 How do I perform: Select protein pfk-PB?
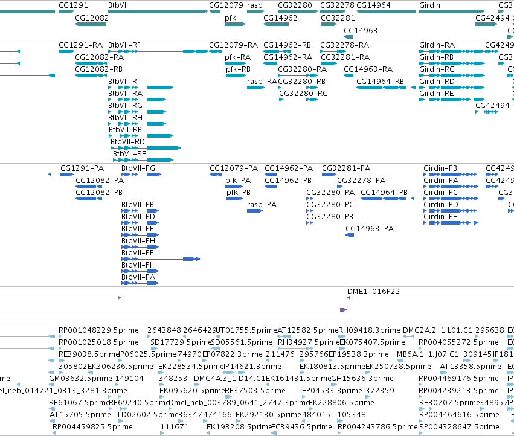234,199
